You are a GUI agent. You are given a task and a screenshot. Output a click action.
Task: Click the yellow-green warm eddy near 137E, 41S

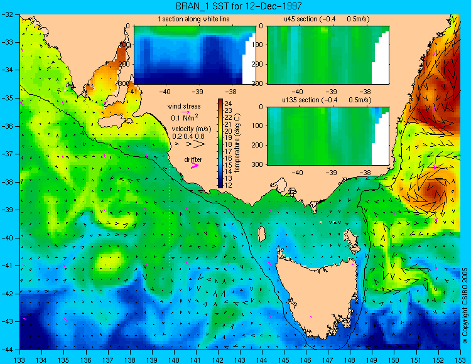click(x=108, y=262)
